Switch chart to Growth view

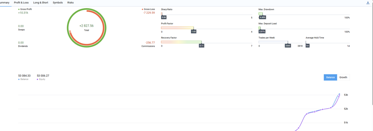343,77
